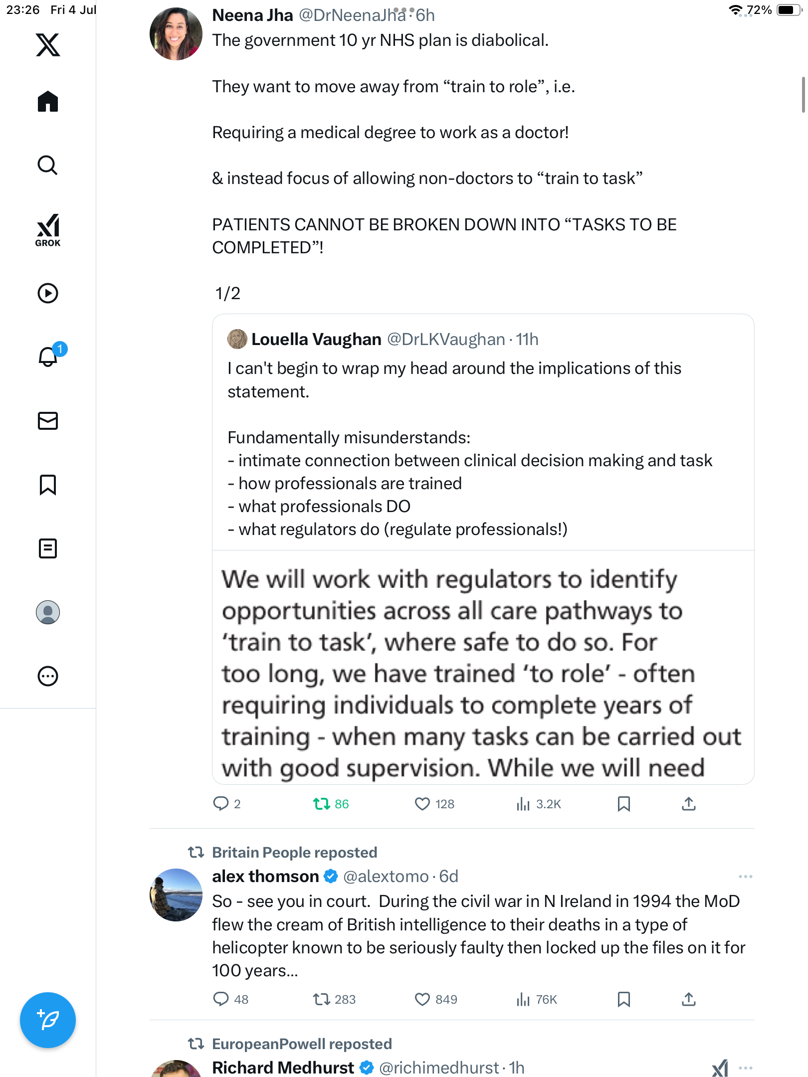Toggle bookmark on alex thomson's post
Viewport: 808px width, 1077px height.
(624, 999)
